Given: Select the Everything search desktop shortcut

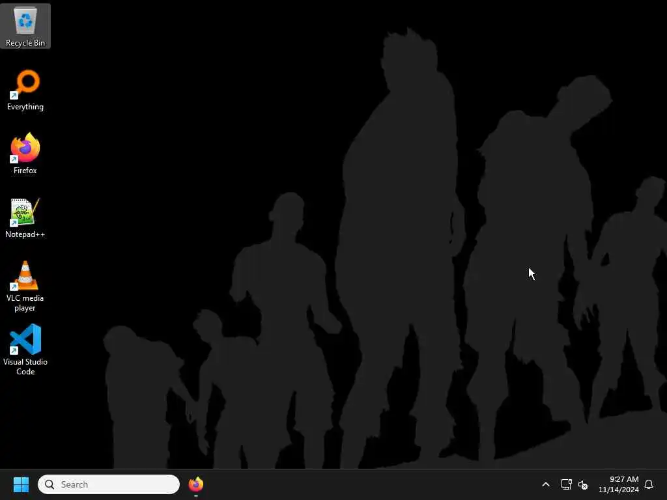Looking at the screenshot, I should 25,90.
